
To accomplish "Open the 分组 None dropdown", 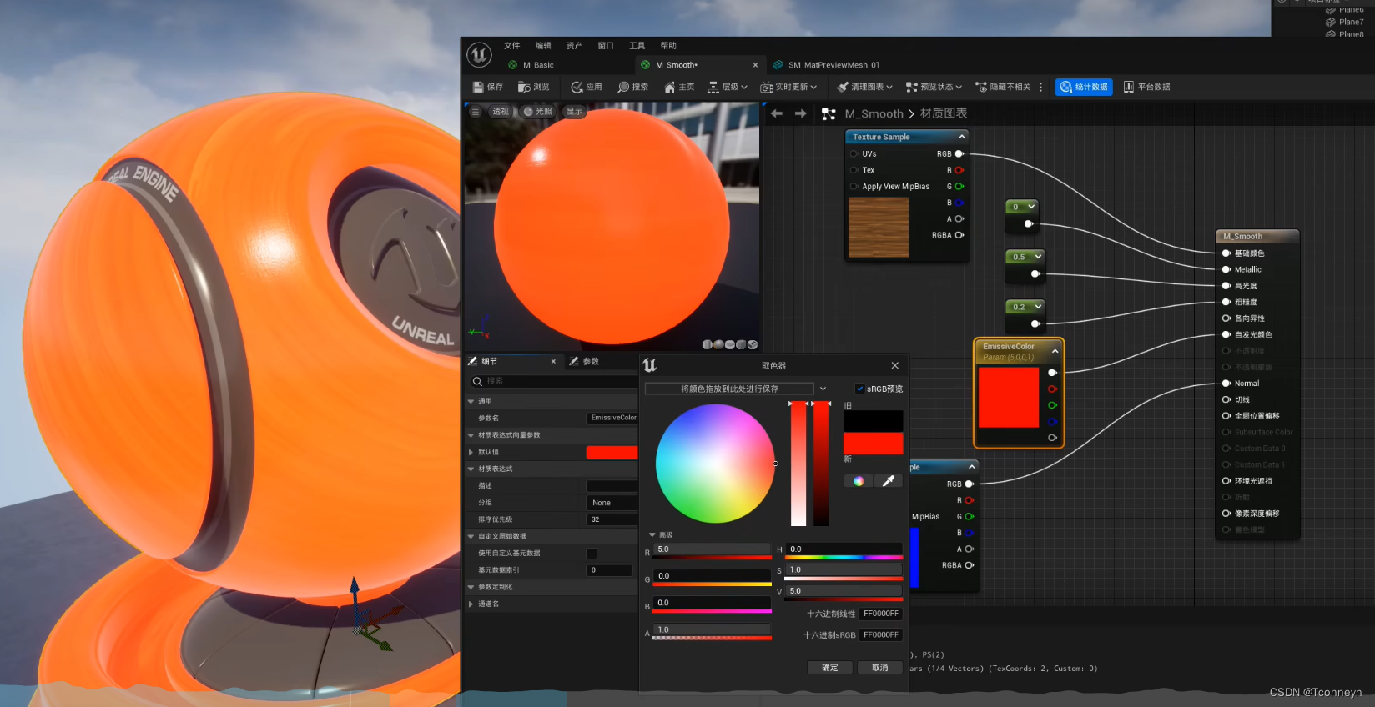I will click(613, 503).
